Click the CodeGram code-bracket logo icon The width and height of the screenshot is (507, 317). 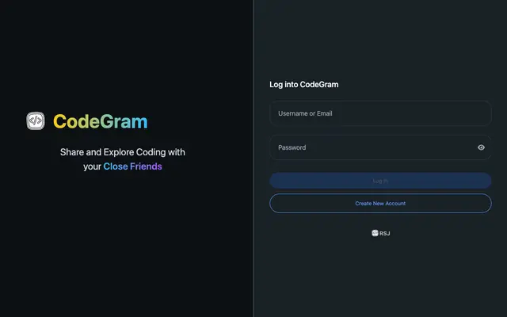pyautogui.click(x=36, y=121)
